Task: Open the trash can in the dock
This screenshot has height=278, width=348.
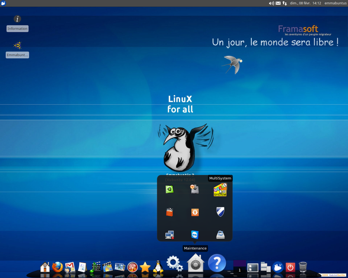Action: (x=303, y=267)
